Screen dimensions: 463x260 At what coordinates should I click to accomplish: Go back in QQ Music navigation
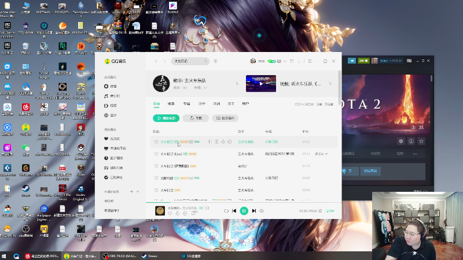point(156,61)
